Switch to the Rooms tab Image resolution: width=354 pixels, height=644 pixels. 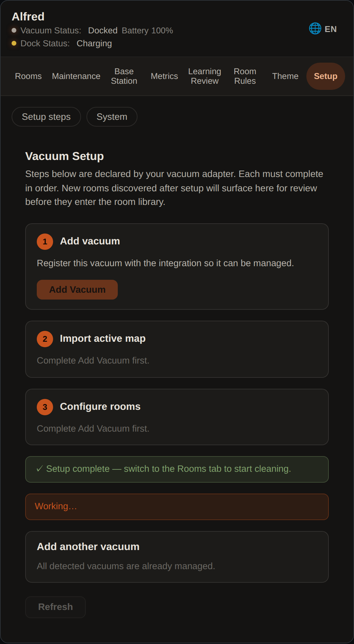[28, 76]
